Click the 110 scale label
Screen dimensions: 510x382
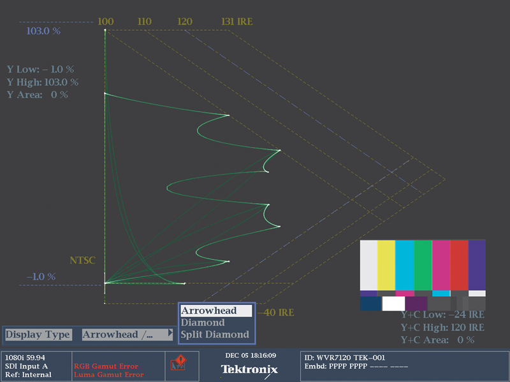[x=145, y=22]
